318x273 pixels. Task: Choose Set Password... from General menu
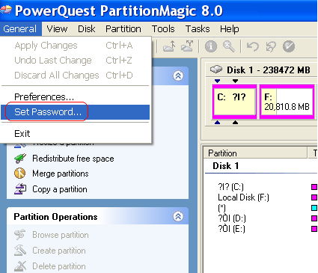pos(75,112)
